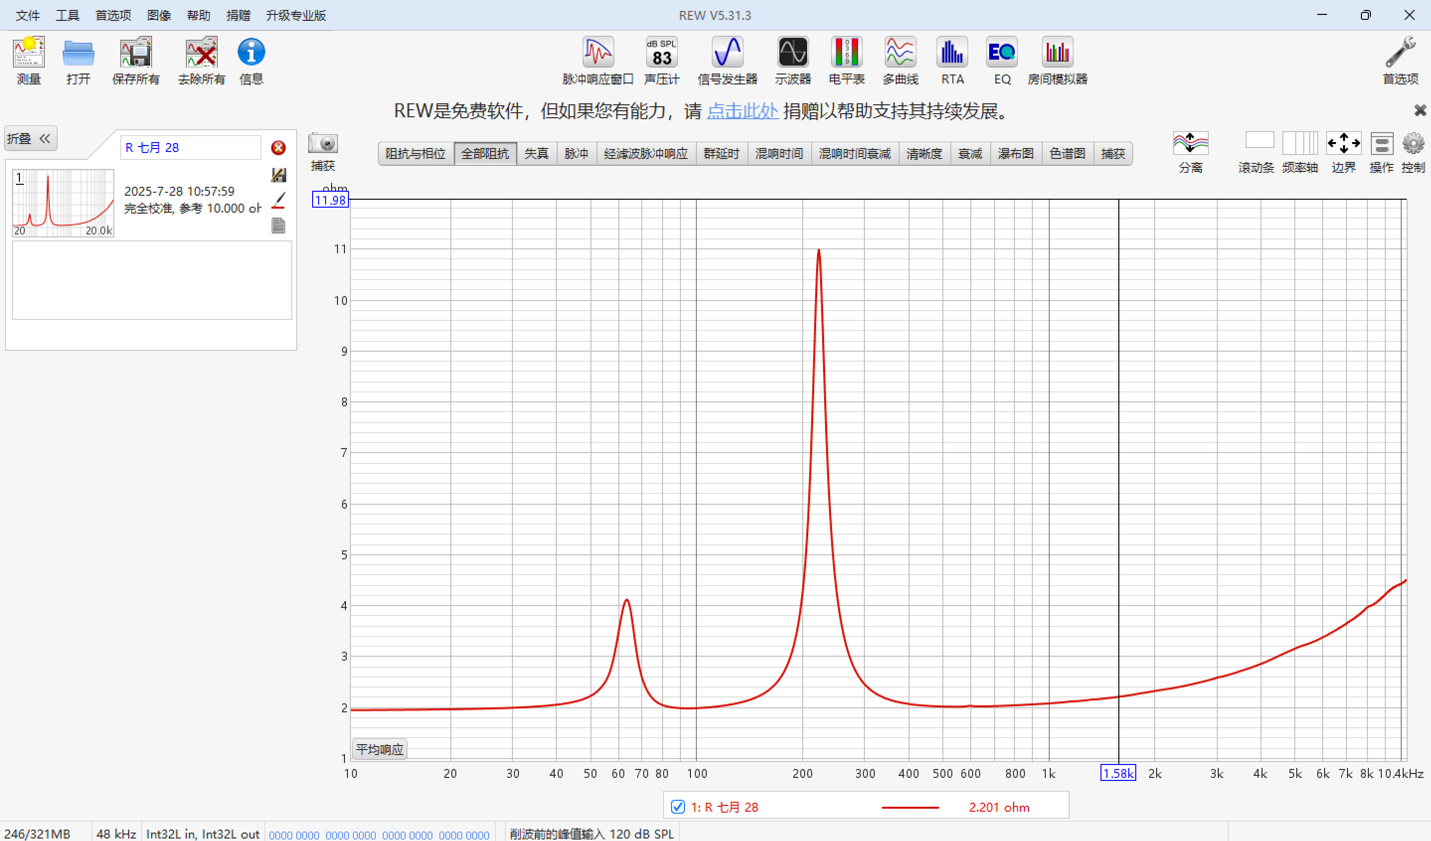Open the 文件 menu
This screenshot has height=841, width=1431.
coord(28,15)
